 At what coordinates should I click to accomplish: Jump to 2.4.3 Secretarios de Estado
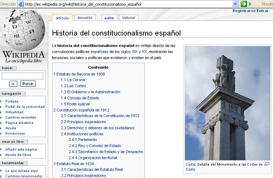coord(106,152)
